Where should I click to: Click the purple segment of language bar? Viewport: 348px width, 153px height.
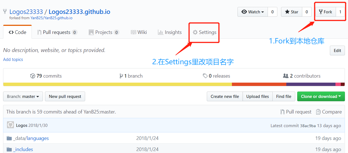click(311, 84)
